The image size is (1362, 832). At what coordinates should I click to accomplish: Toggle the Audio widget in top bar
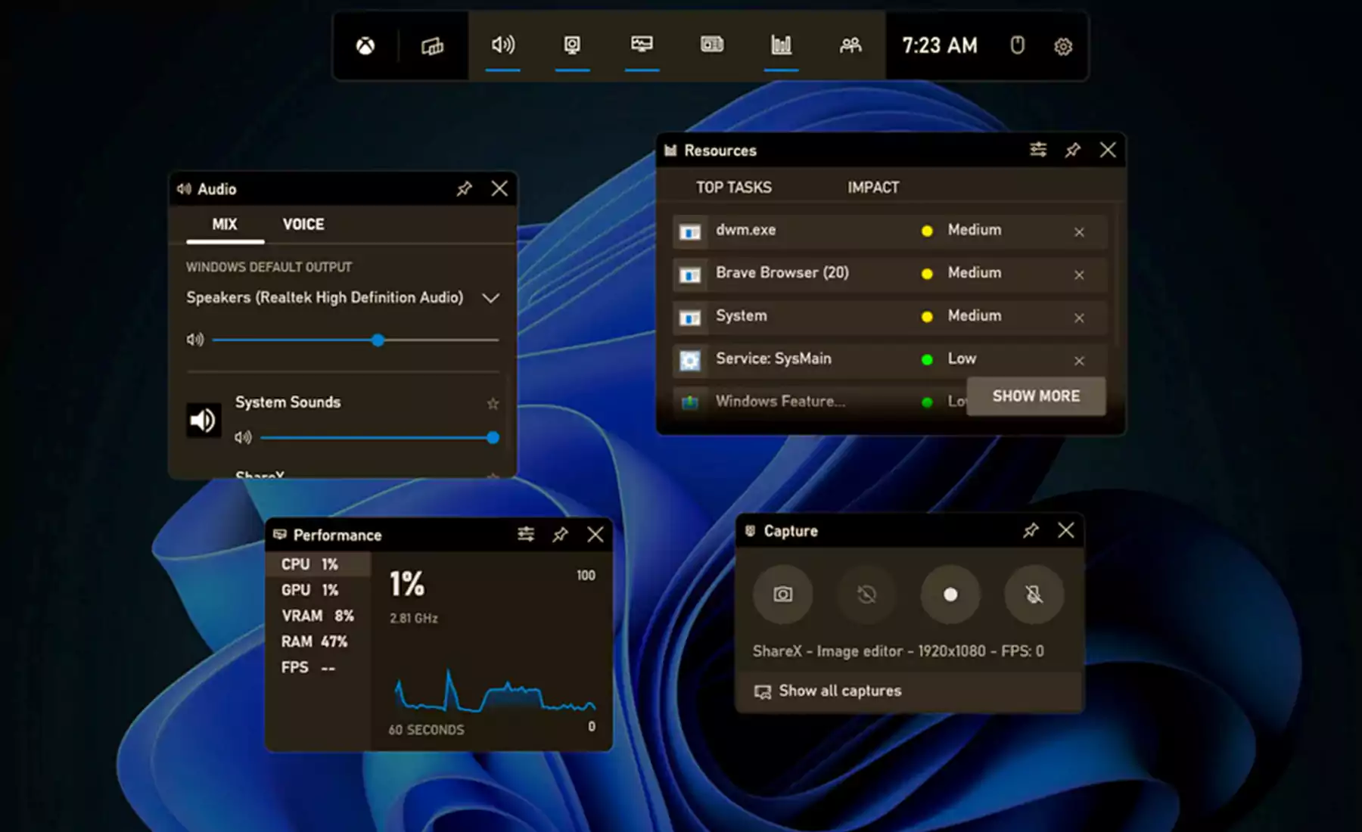point(502,46)
